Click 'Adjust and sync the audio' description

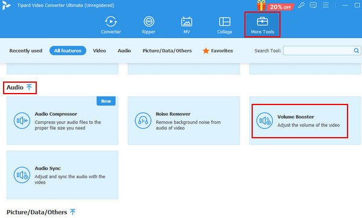tap(70, 179)
